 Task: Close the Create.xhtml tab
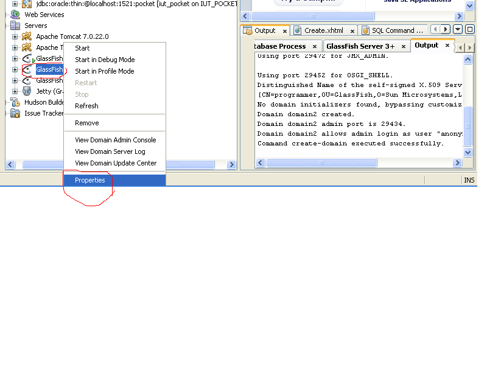(352, 31)
